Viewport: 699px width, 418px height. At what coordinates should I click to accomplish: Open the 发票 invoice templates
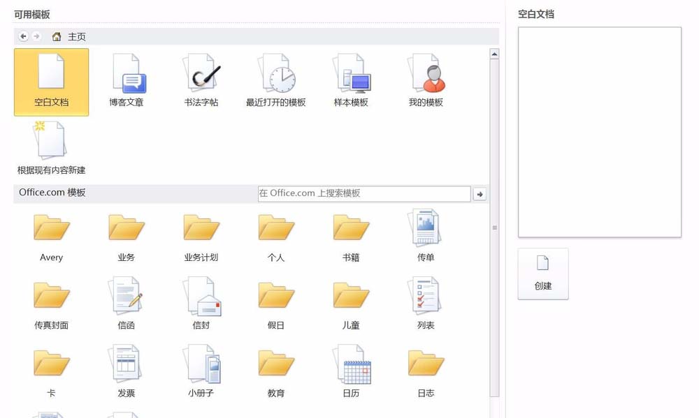point(127,371)
